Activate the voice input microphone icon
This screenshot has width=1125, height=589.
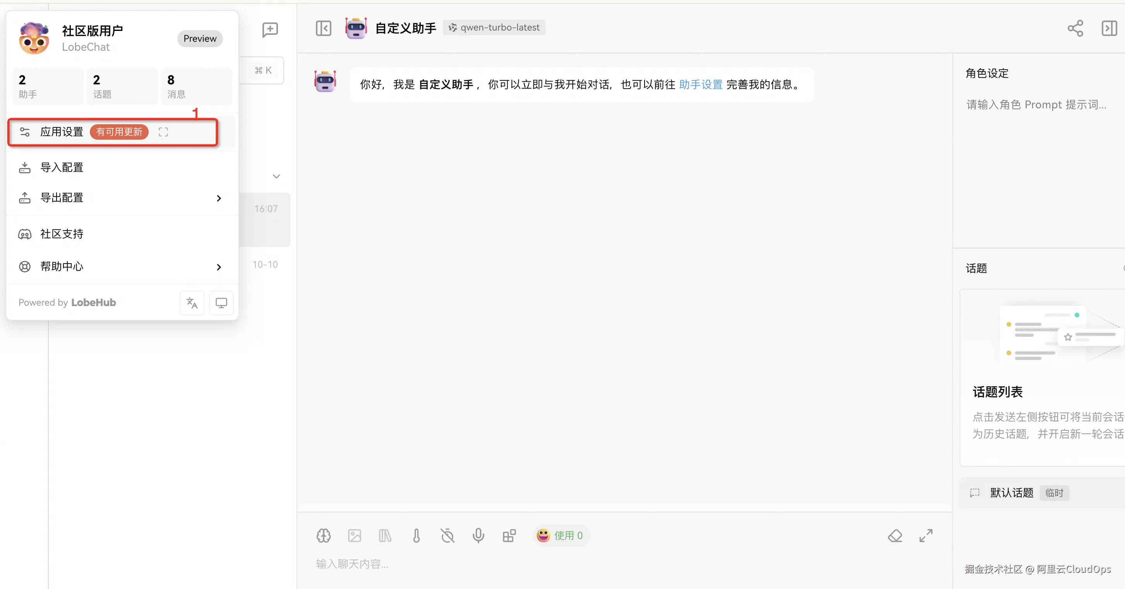[478, 535]
